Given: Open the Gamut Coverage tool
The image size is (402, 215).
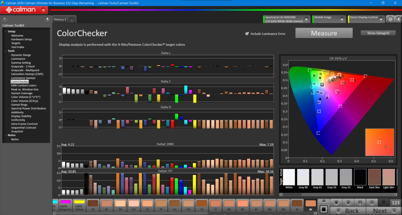Looking at the screenshot, I should [22, 93].
